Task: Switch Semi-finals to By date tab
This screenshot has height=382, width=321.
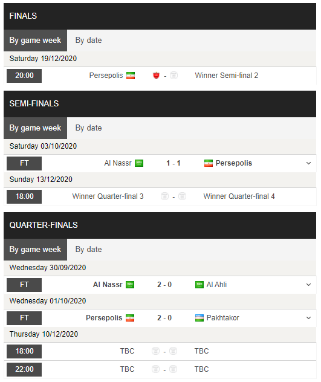Action: click(88, 128)
